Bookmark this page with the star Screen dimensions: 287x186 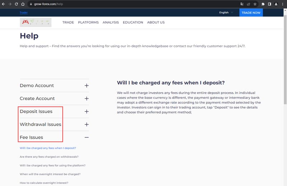255,4
